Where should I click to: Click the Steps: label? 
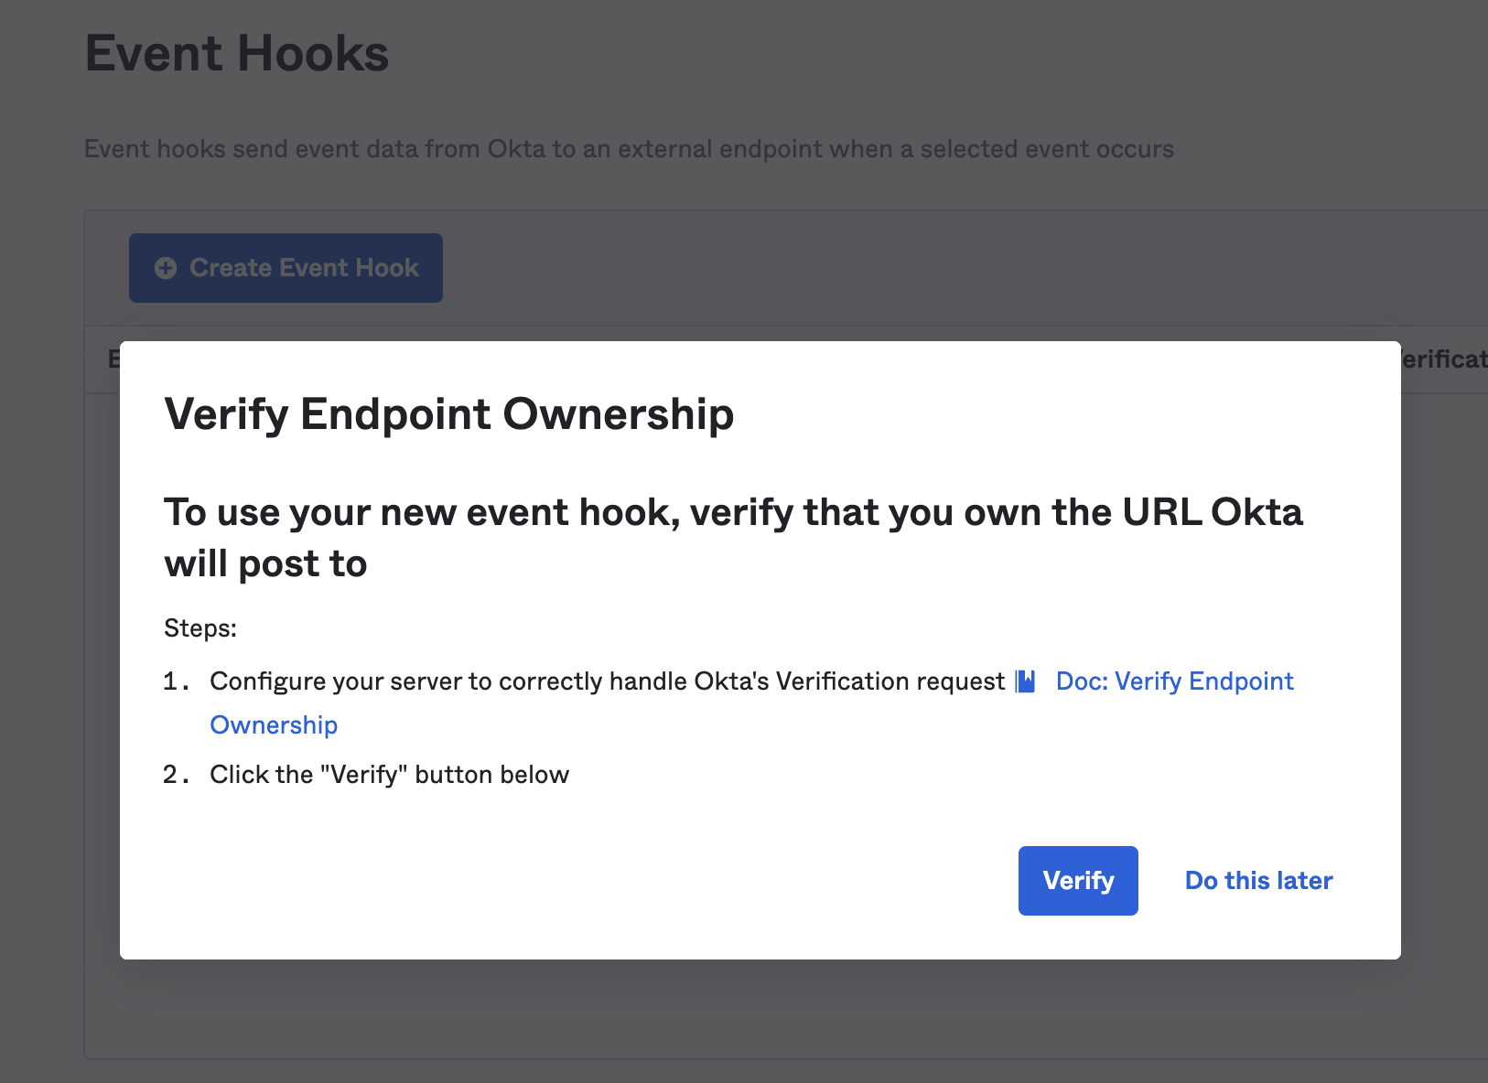point(200,628)
